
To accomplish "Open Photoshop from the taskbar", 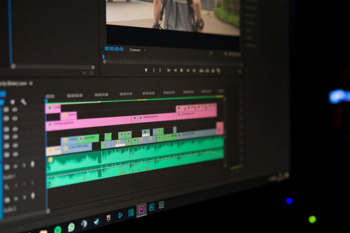I will click(152, 208).
